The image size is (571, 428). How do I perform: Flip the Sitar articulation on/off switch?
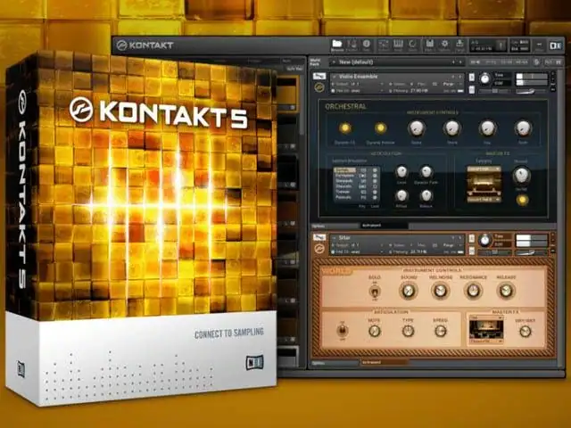tap(342, 331)
